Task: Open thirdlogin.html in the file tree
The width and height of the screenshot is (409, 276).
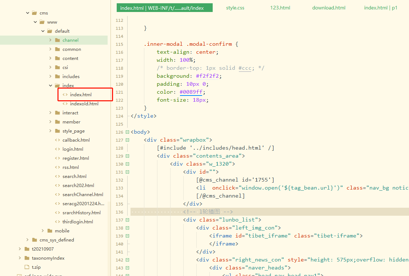Action: [77, 222]
